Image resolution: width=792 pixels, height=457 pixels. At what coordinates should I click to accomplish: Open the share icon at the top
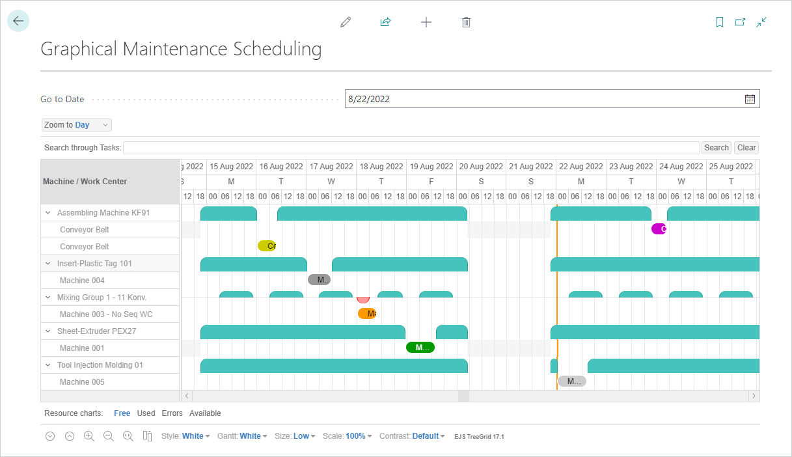(385, 21)
